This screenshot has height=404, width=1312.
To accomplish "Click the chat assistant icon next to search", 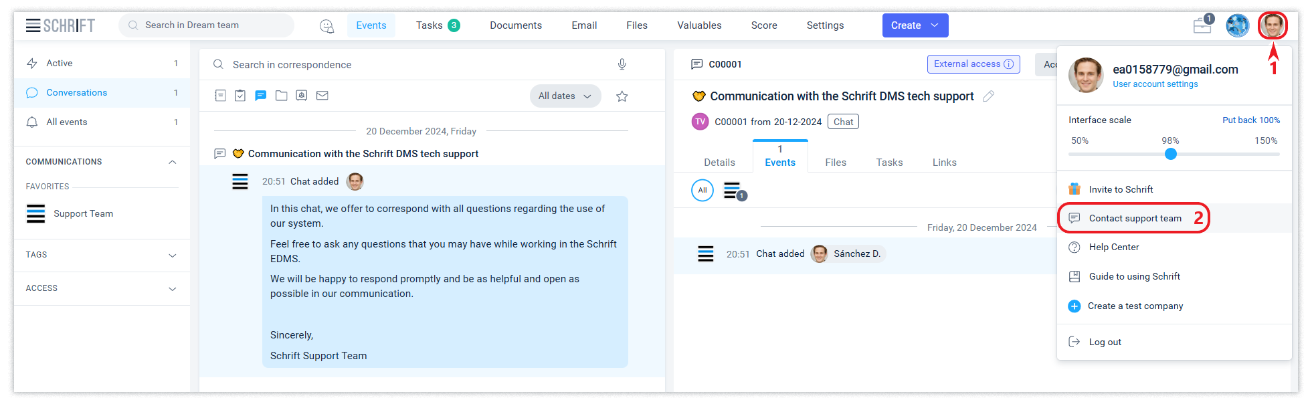I will [x=326, y=26].
